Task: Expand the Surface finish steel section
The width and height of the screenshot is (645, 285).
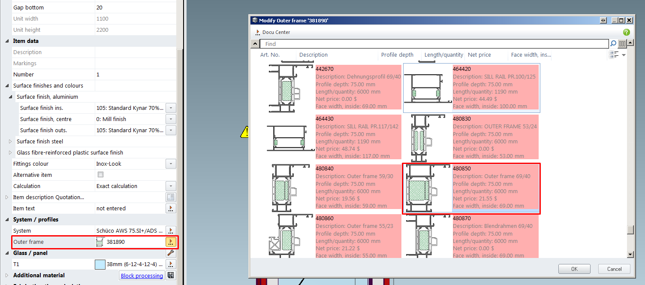Action: 10,142
